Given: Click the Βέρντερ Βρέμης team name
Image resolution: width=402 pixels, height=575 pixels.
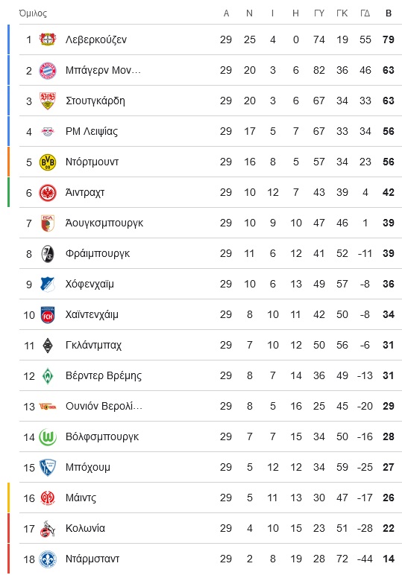Looking at the screenshot, I should coord(104,375).
